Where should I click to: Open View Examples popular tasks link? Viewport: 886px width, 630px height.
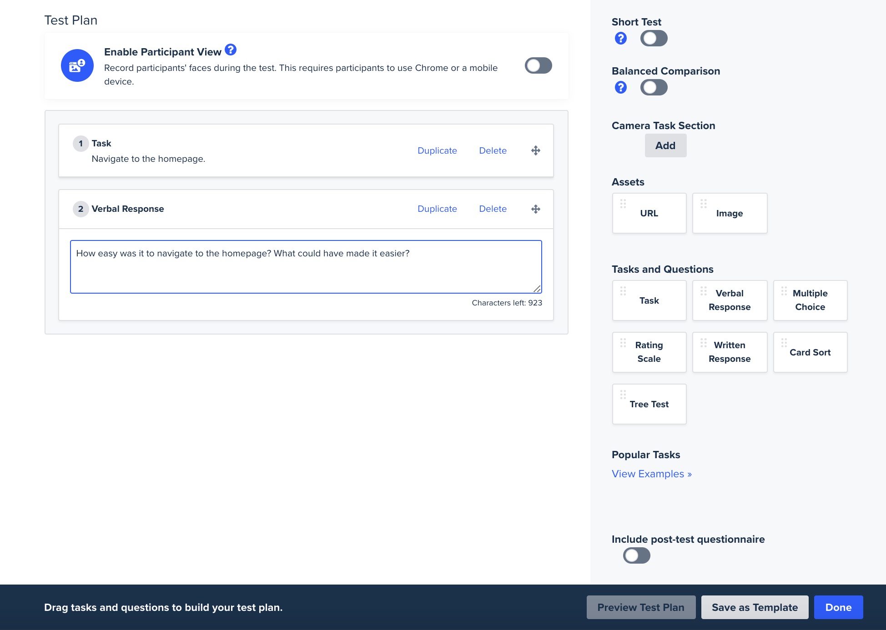click(652, 474)
